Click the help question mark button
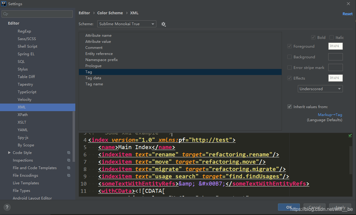This screenshot has width=356, height=215. coord(7,207)
